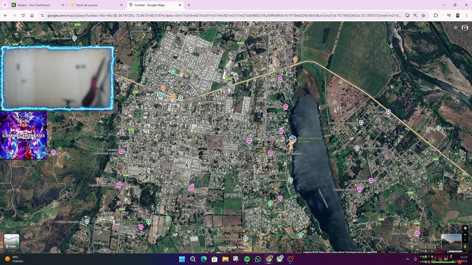
Task: Select the BIO APPS marker
Action: (438, 128)
